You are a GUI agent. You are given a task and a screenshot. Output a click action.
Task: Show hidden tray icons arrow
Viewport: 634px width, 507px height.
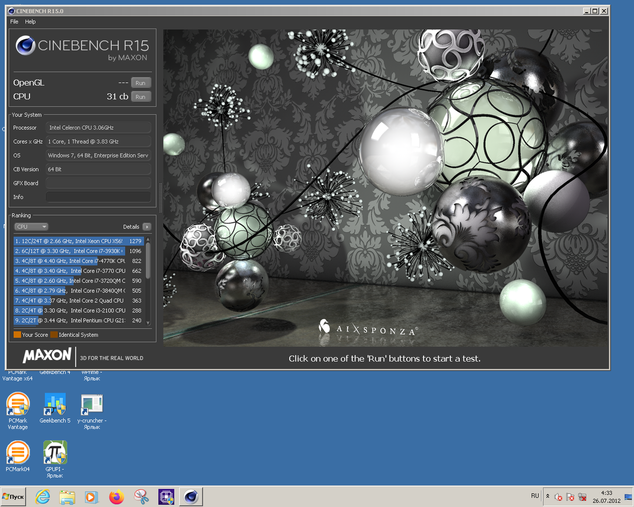[548, 496]
